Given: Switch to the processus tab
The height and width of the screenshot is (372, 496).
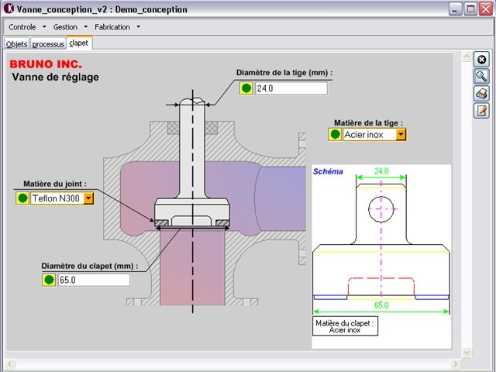Looking at the screenshot, I should tap(48, 43).
